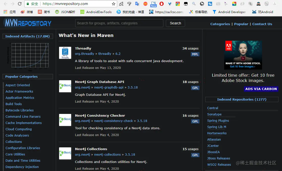Open the org.threadly group link
This screenshot has height=171, width=282.
[x=85, y=54]
